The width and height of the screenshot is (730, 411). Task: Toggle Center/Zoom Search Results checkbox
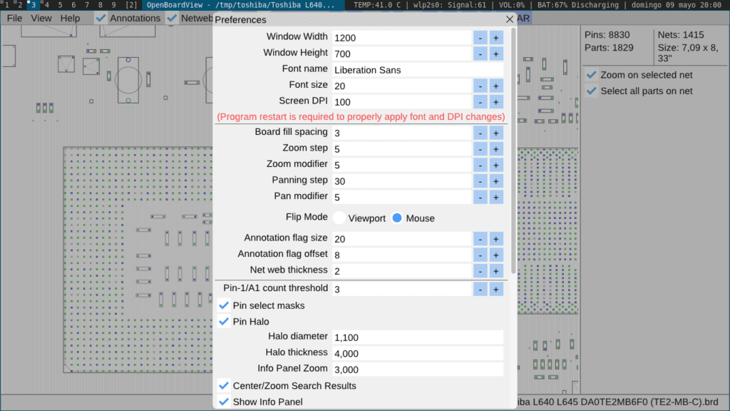click(x=224, y=386)
